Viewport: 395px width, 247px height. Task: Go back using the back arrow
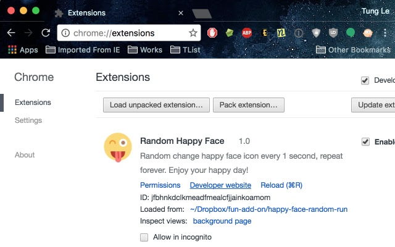click(11, 33)
